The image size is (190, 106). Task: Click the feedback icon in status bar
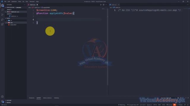click(x=185, y=105)
